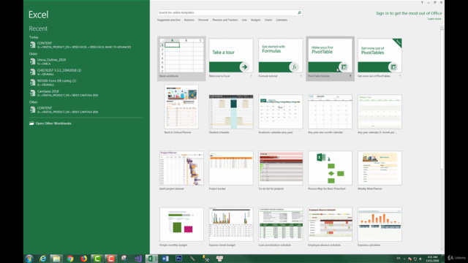
Task: Select the Any year calendar 1 month per tab template
Action: [380, 112]
